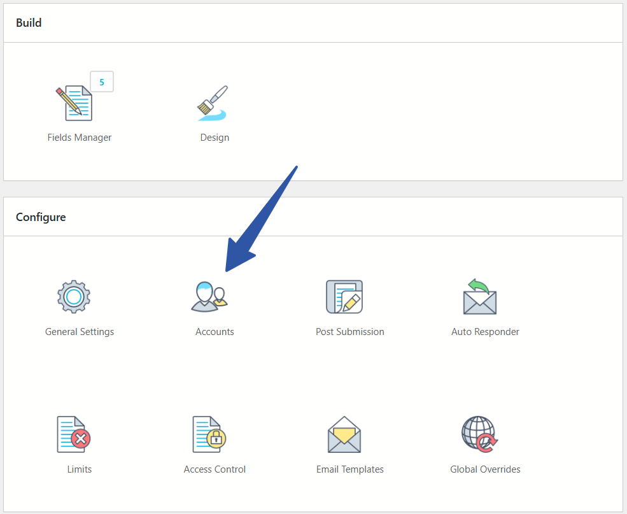Open Fields Manager pencil-and-paper icon
The height and width of the screenshot is (514, 627).
click(x=74, y=103)
